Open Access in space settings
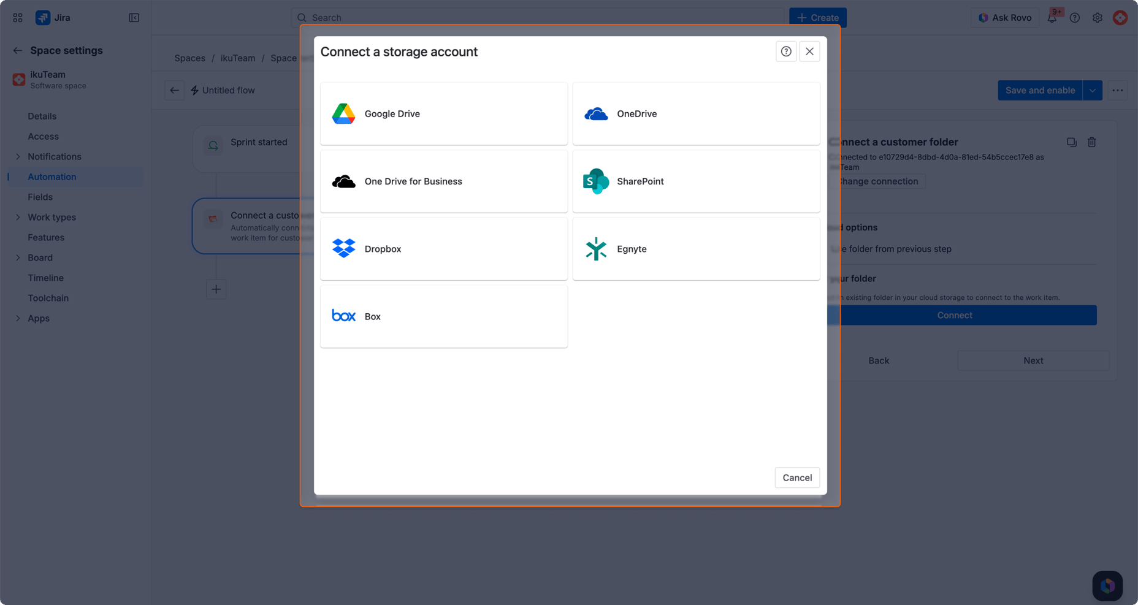This screenshot has width=1138, height=605. click(43, 136)
